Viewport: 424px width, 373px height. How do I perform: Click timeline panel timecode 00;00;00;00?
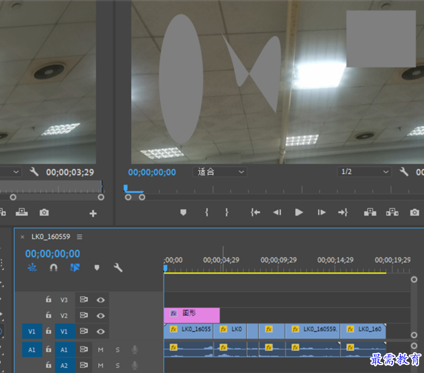coord(53,254)
